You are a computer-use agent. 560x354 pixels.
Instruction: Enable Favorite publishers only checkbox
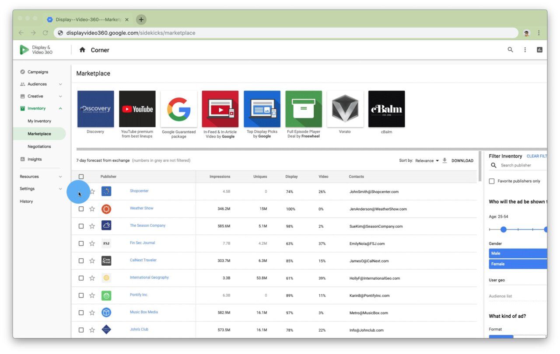pos(492,181)
